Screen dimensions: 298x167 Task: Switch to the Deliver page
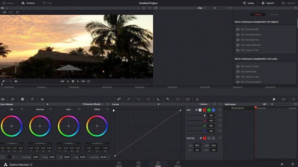click(178, 164)
